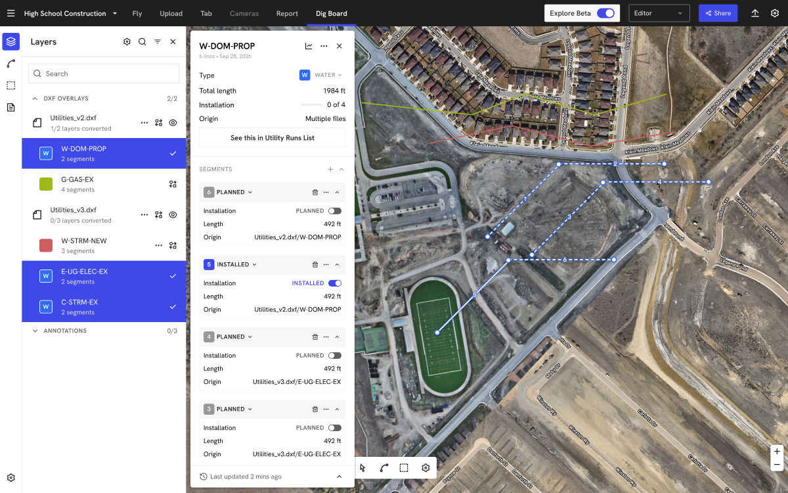
Task: Add a new segment with plus icon
Action: [x=330, y=170]
